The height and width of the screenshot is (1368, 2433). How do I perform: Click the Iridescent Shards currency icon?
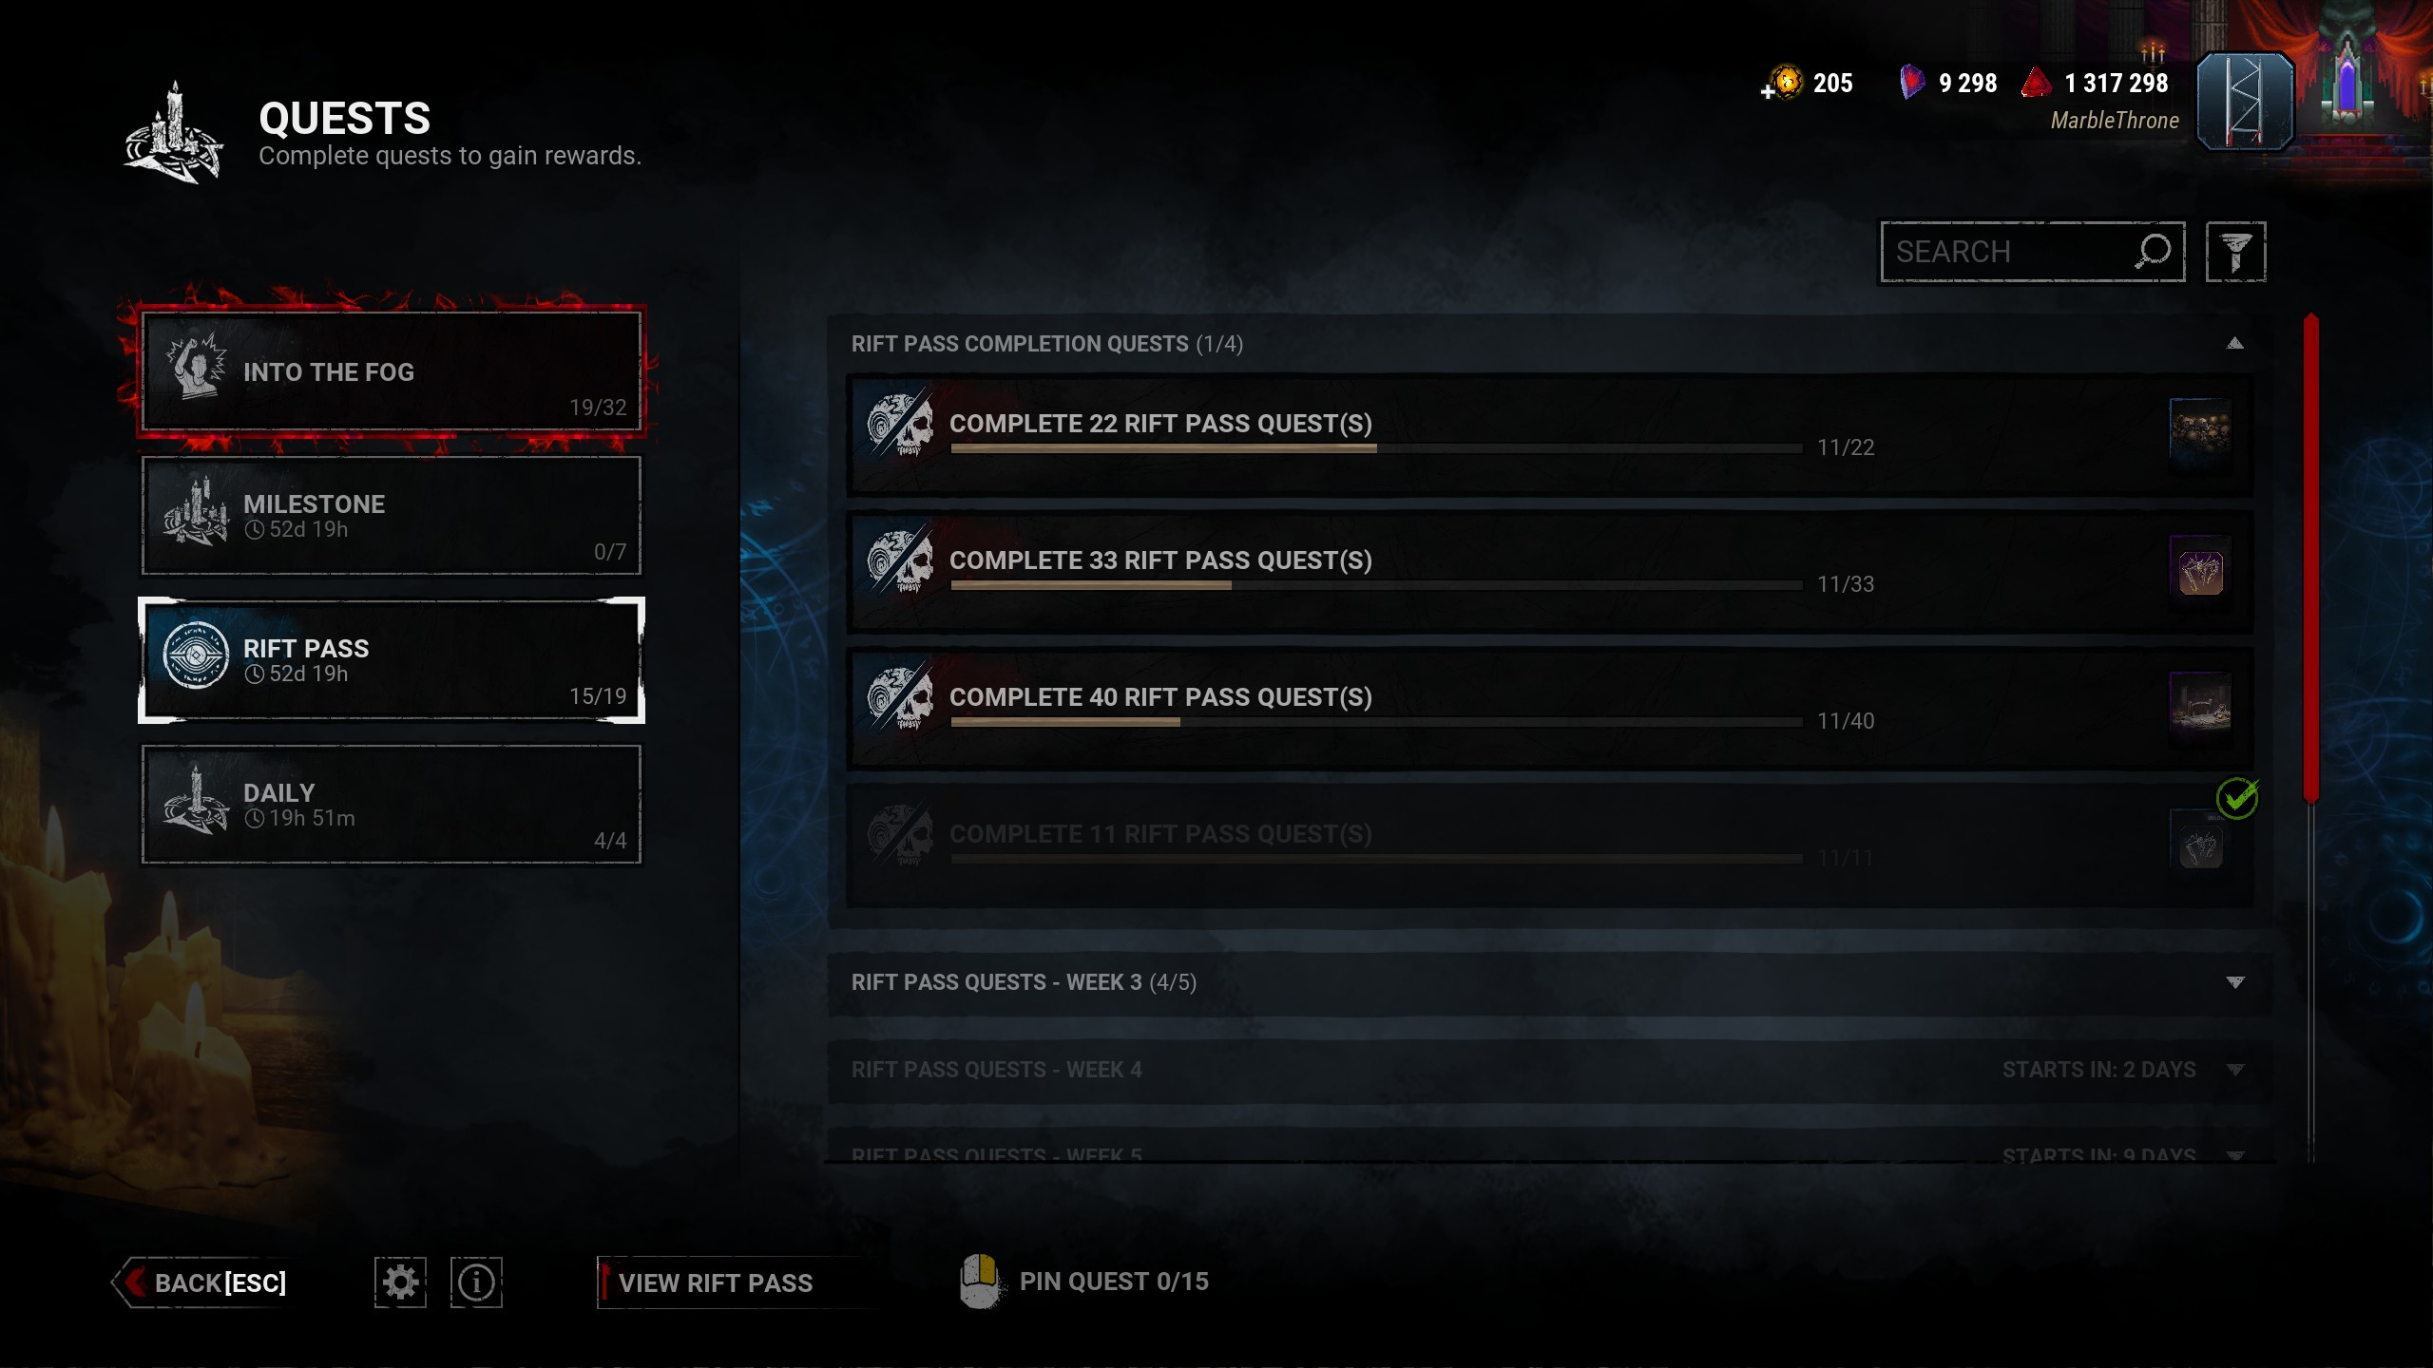[1911, 83]
